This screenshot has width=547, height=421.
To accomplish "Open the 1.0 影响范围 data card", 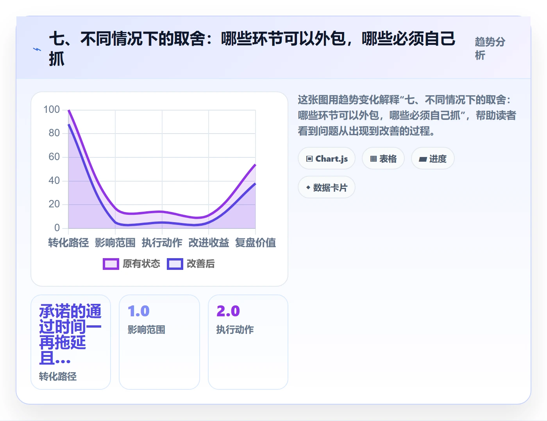I will pyautogui.click(x=159, y=342).
